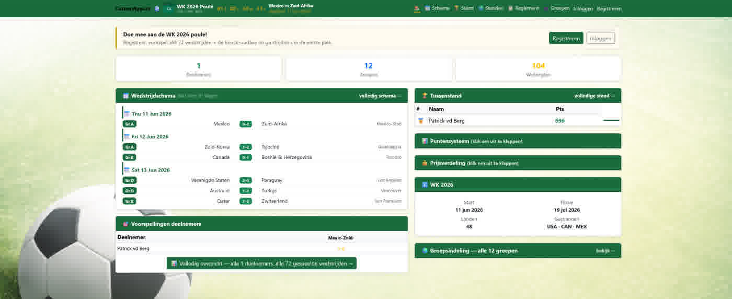Open the volledig schema link

coord(380,96)
